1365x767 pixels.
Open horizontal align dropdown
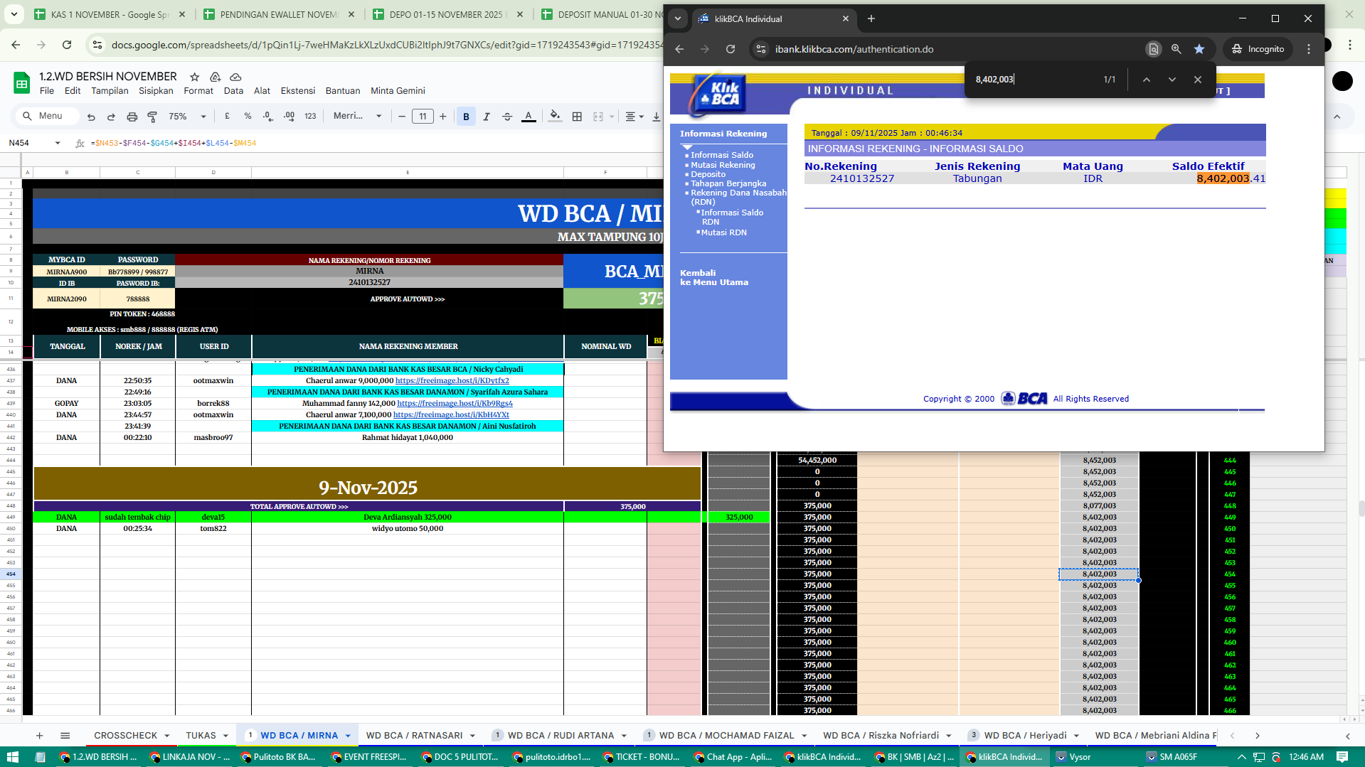tap(634, 117)
